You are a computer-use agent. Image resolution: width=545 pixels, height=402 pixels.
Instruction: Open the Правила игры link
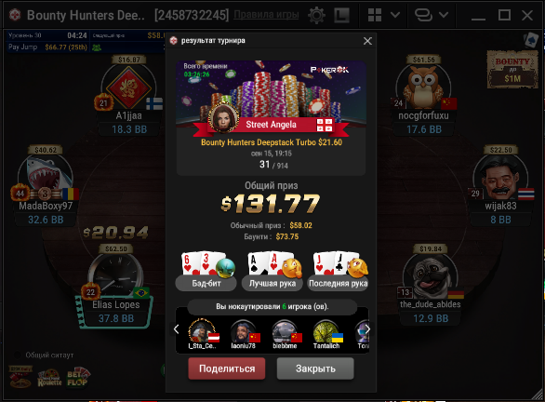(266, 15)
